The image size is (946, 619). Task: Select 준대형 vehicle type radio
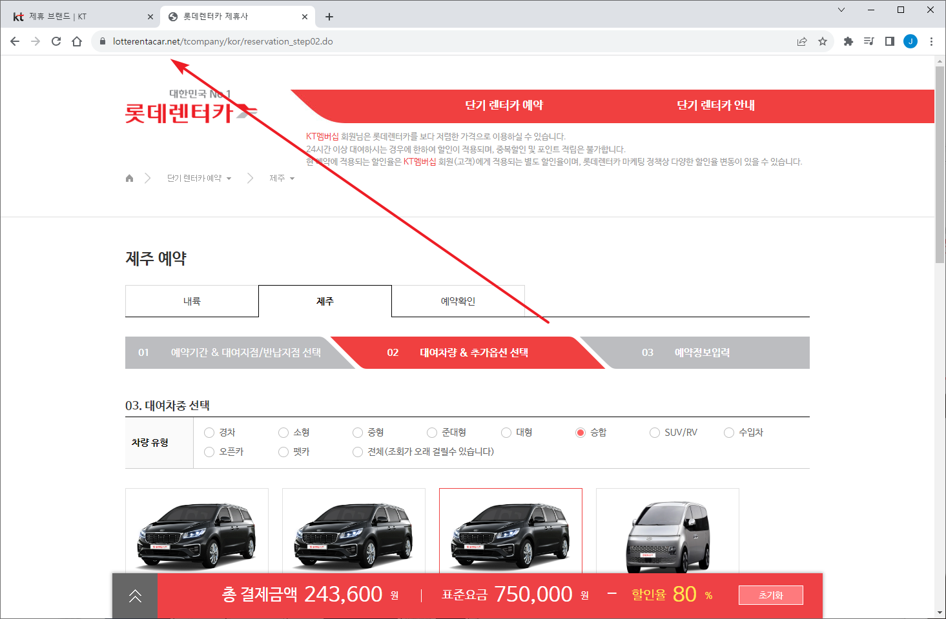click(x=432, y=433)
